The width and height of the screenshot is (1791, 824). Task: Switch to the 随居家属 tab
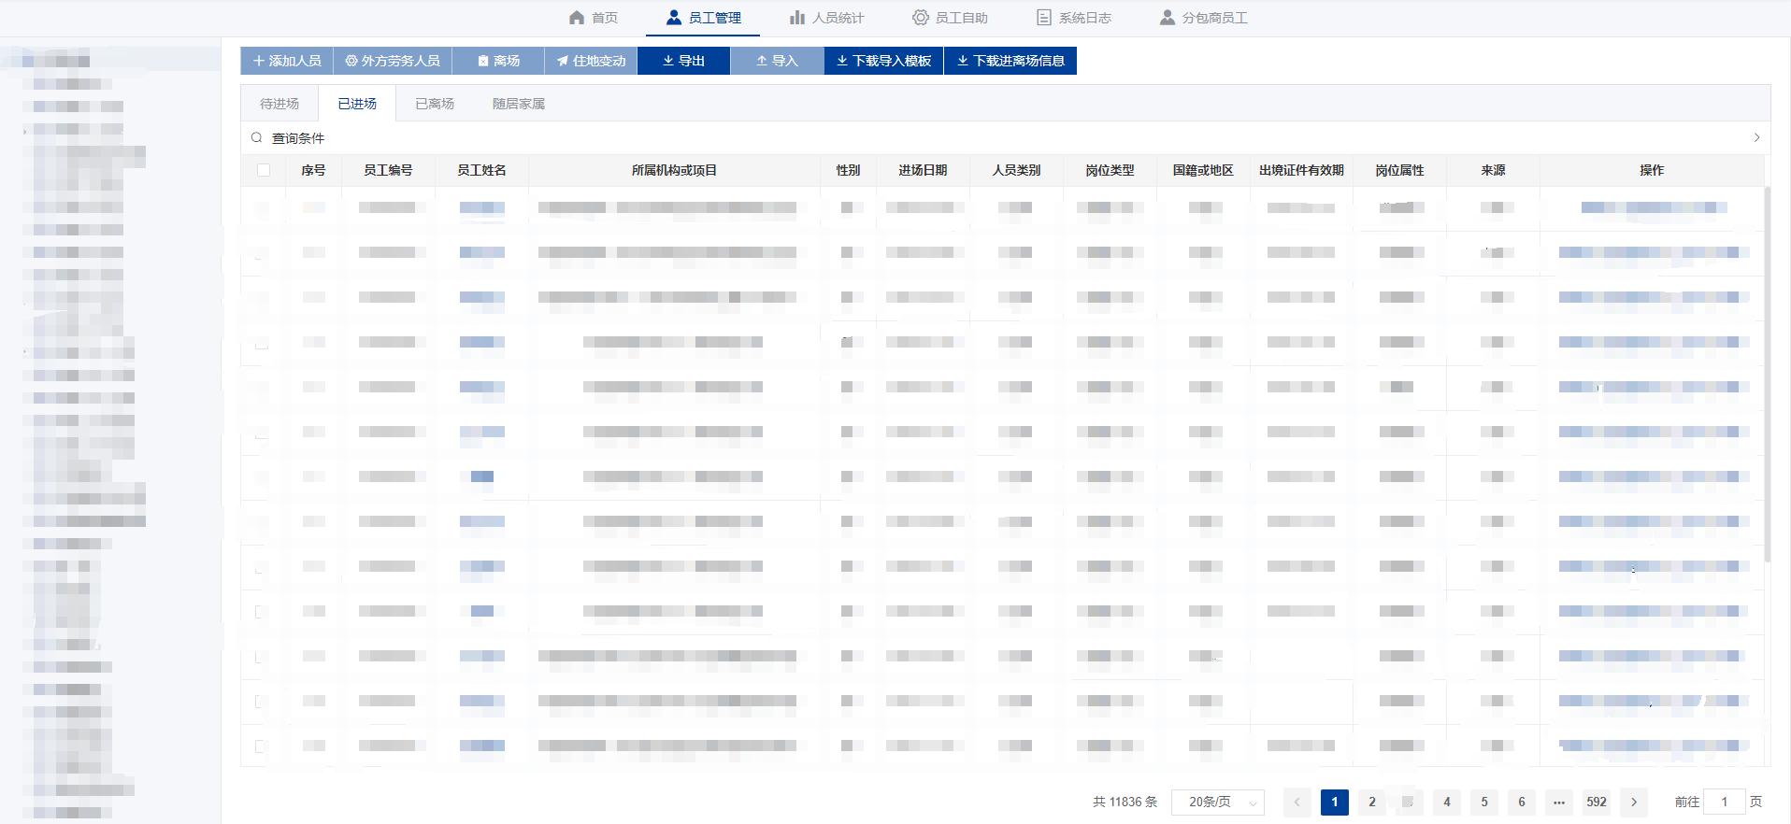(x=519, y=104)
